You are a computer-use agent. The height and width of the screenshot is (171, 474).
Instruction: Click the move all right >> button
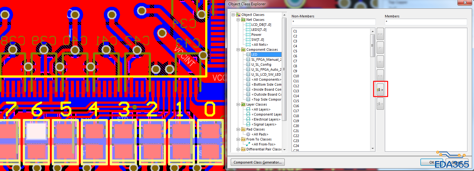(380, 34)
